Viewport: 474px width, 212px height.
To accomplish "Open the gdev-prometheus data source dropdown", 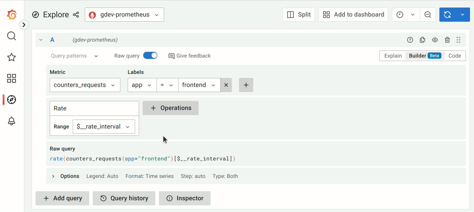I will tap(124, 15).
